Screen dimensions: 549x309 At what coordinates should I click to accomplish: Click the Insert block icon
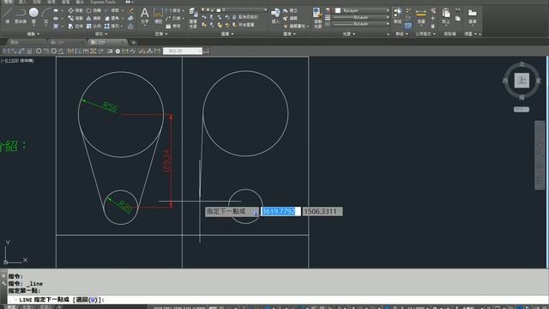[x=275, y=15]
